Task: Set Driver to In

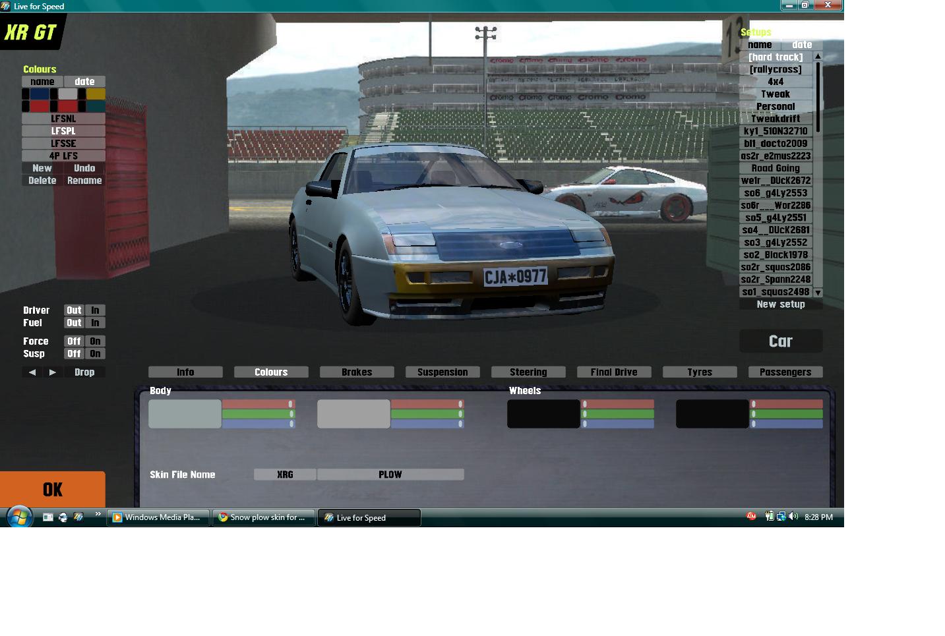Action: pos(95,310)
